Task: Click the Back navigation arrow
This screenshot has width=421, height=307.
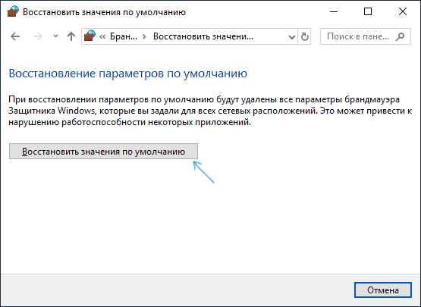Action: pyautogui.click(x=15, y=36)
